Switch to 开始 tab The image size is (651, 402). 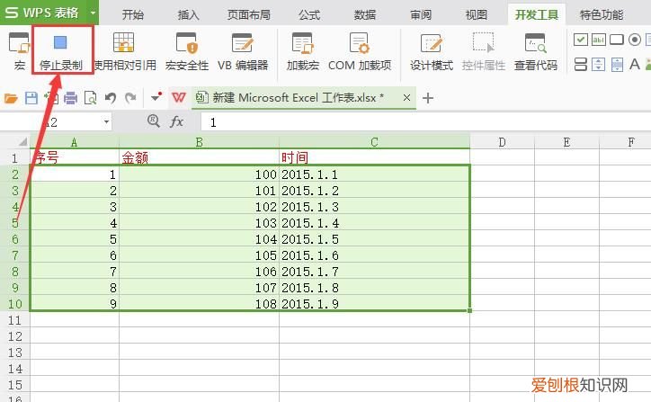[133, 15]
